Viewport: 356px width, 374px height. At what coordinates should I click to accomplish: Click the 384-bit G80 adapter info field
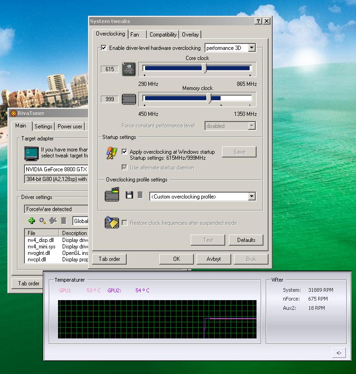tap(56, 179)
